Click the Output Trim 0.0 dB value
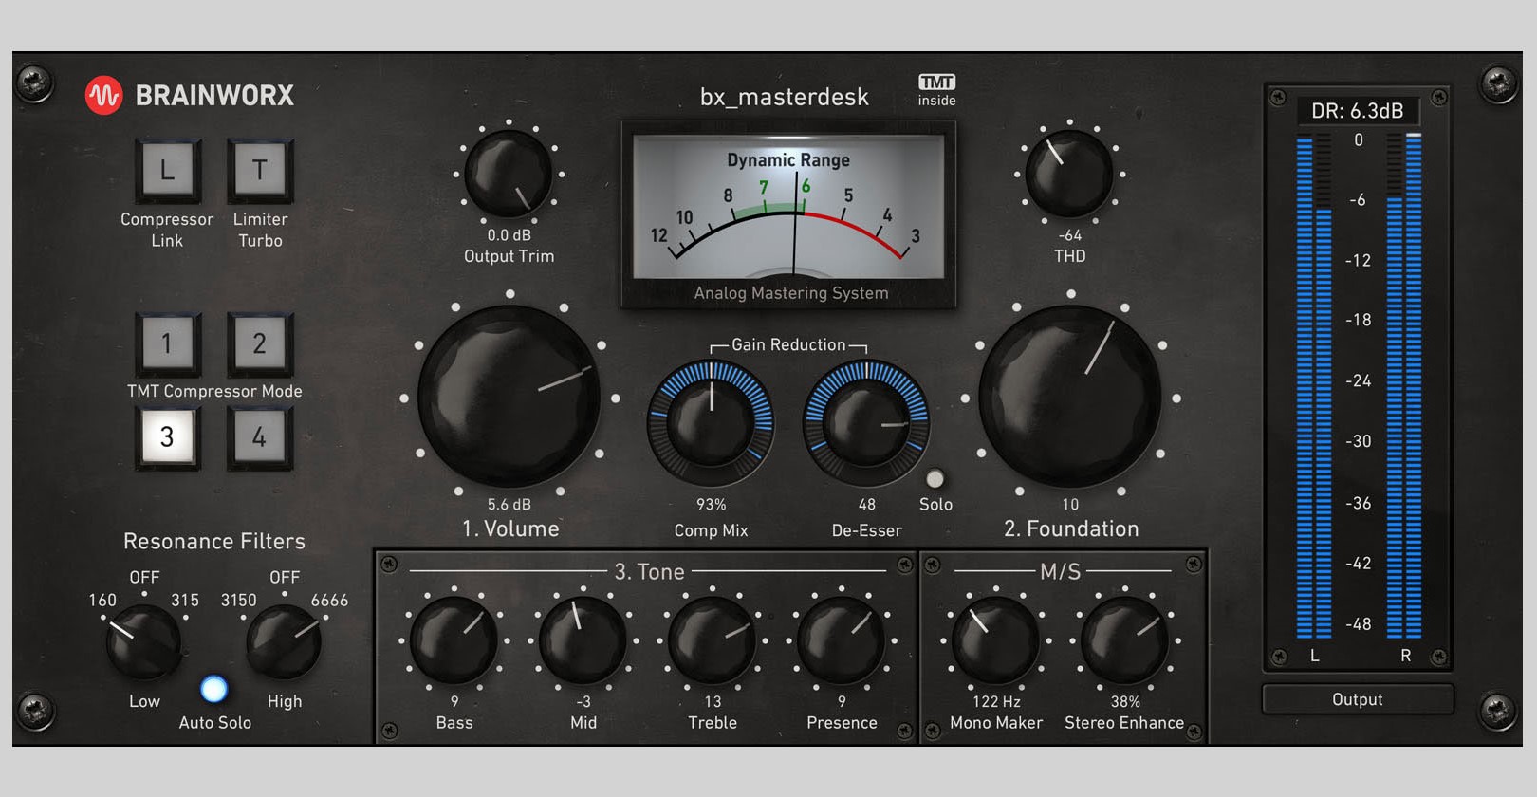Viewport: 1537px width, 797px height. 509,235
